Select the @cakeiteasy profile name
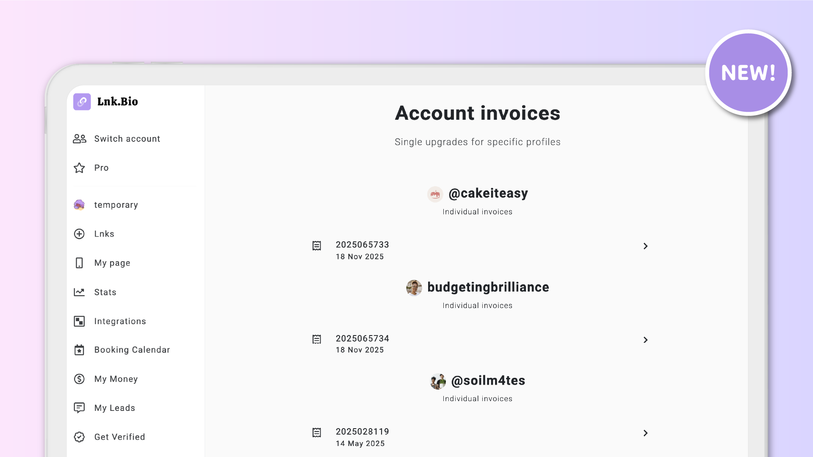Screen dimensions: 813x457 click(x=488, y=193)
